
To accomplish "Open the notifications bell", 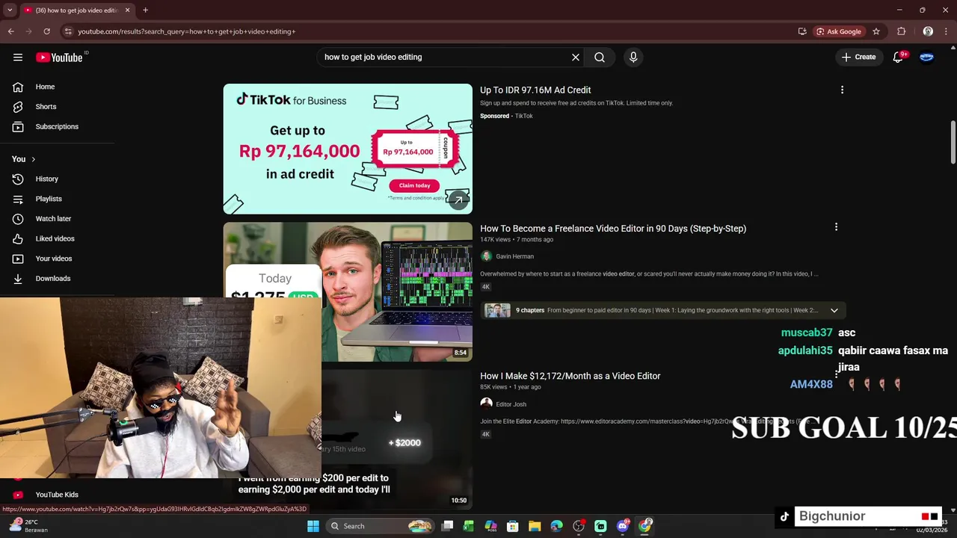I will pos(898,57).
